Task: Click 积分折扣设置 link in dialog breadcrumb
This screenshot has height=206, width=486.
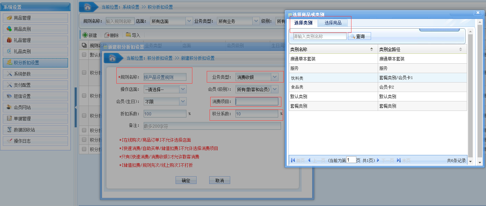Action: coord(160,58)
